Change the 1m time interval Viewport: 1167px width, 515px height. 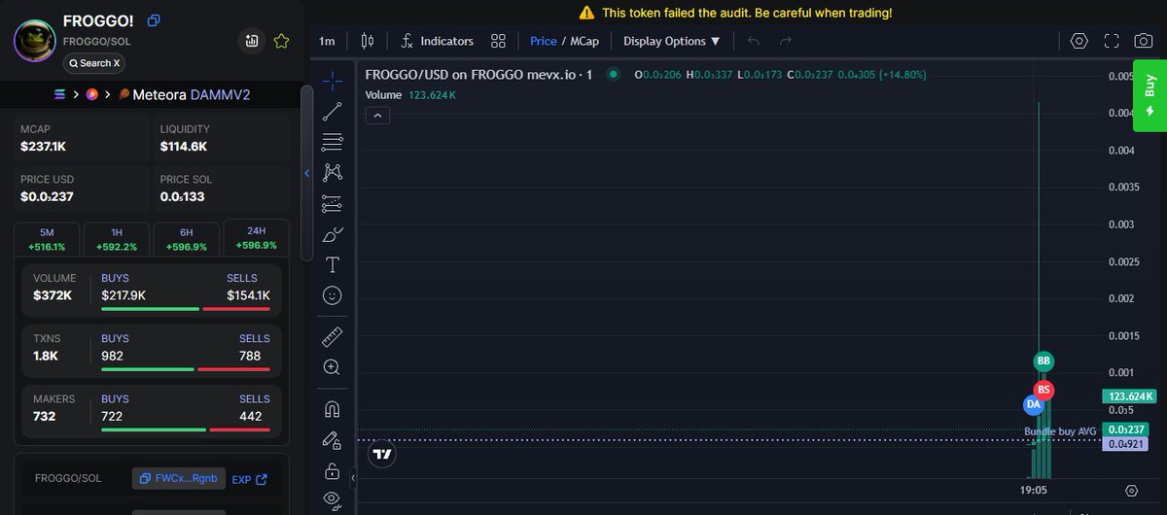click(327, 41)
